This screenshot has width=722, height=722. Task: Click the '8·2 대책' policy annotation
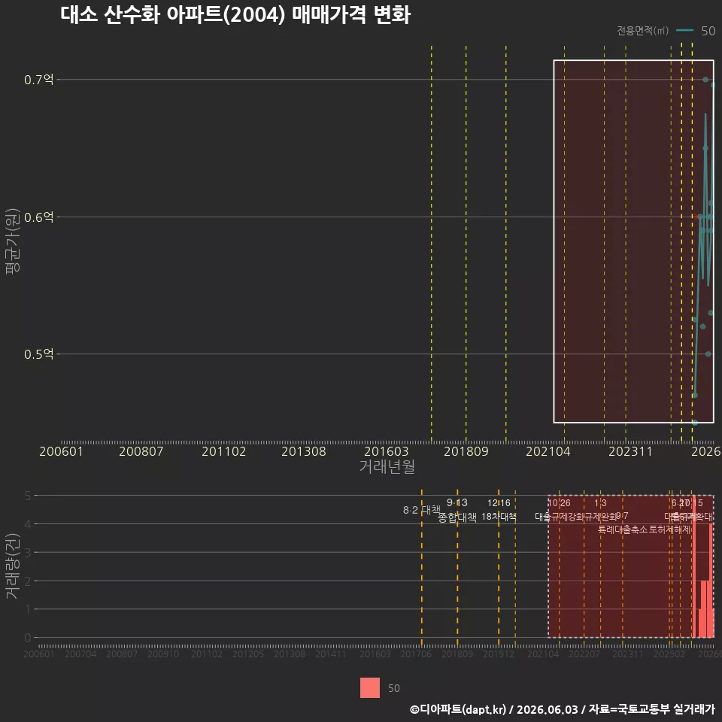click(421, 510)
